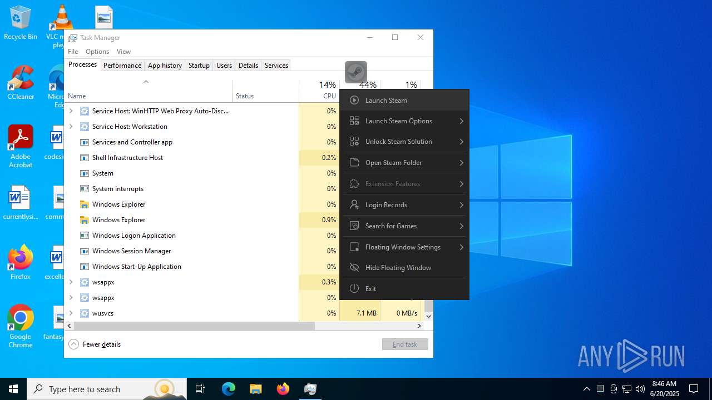Select the System interrupts process row
The width and height of the screenshot is (712, 400).
[x=202, y=189]
